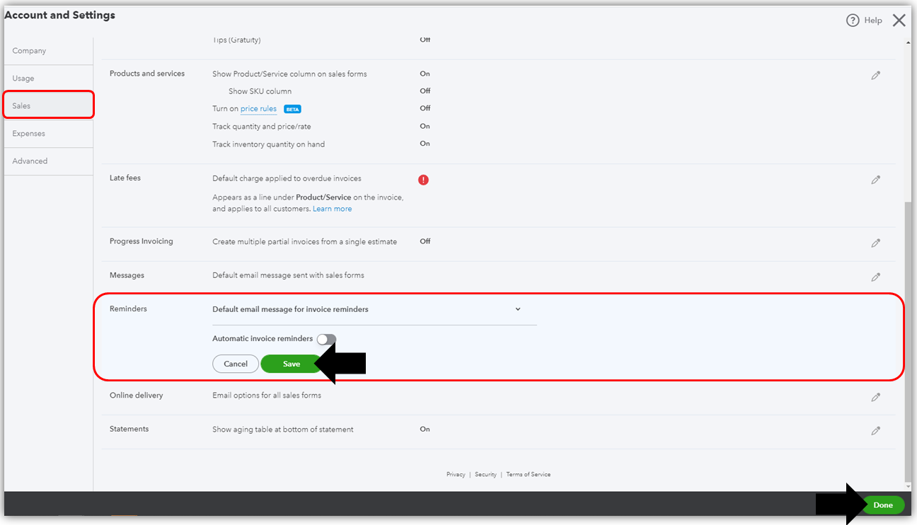Open the Terms of Service link

pyautogui.click(x=528, y=475)
